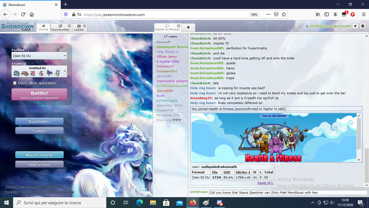Click the room intro box scrollbar thumb
The image size is (369, 208).
[359, 134]
